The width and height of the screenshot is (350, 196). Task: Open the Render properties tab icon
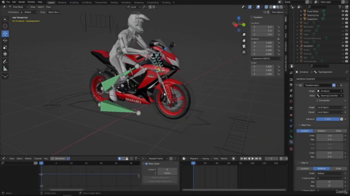click(291, 79)
